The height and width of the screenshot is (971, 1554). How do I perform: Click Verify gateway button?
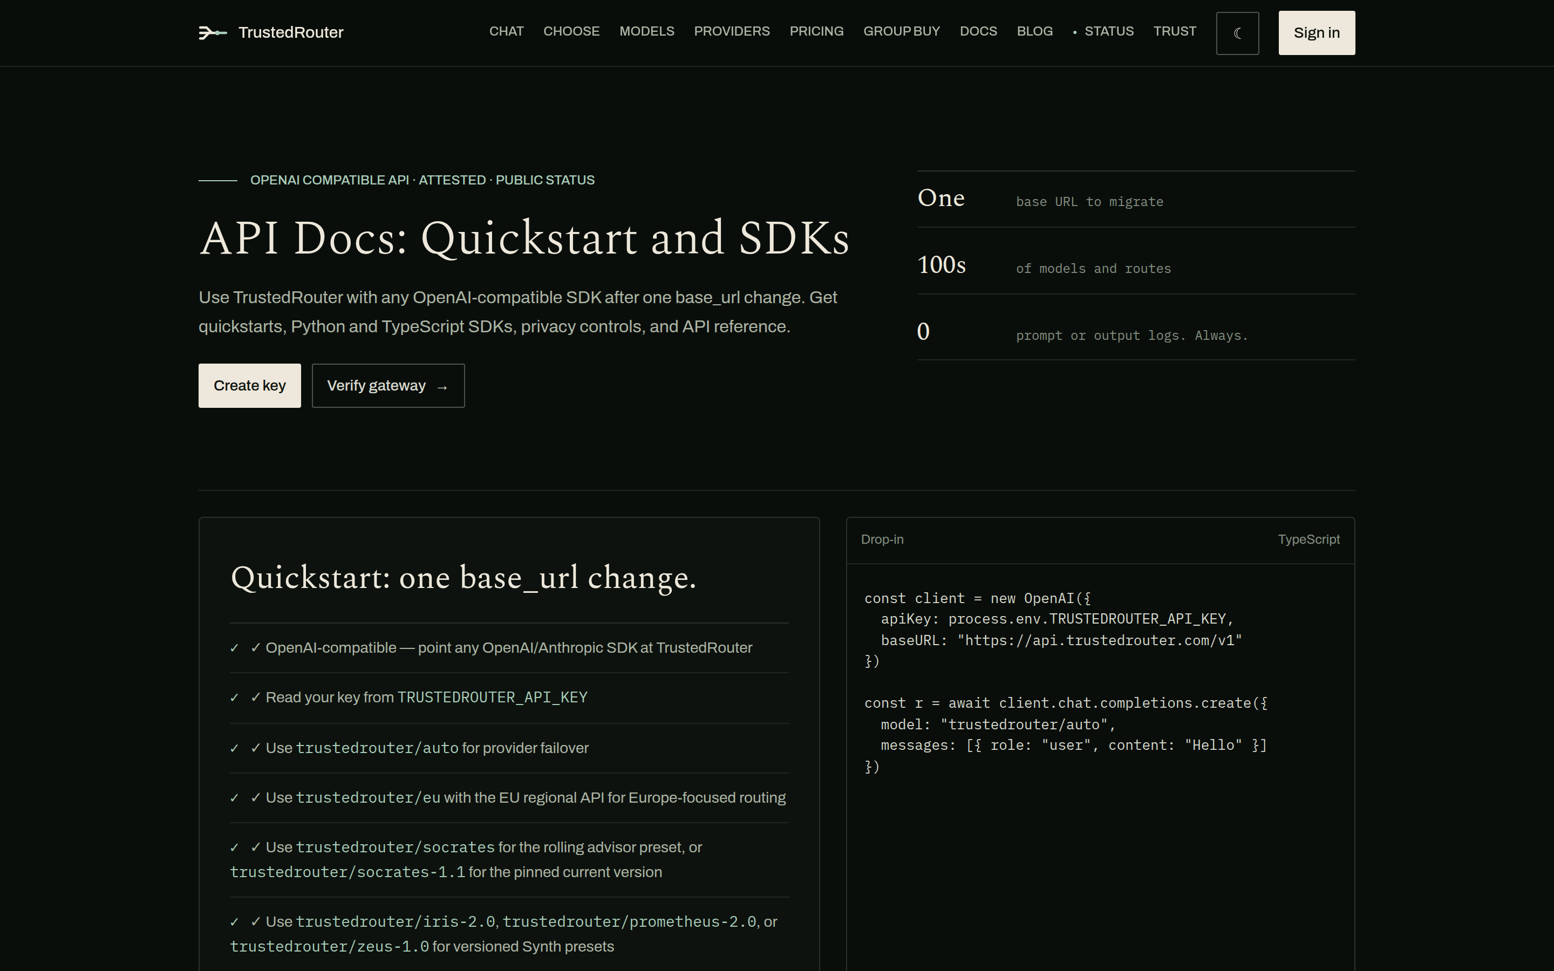pos(388,385)
